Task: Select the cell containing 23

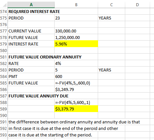Action: pyautogui.click(x=76, y=18)
